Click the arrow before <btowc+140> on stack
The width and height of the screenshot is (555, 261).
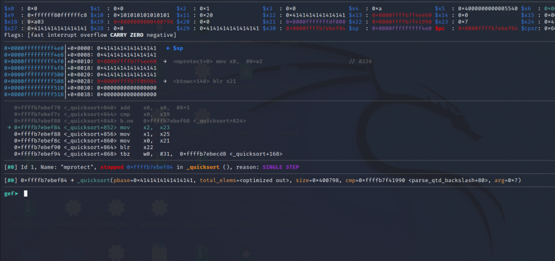pos(164,81)
